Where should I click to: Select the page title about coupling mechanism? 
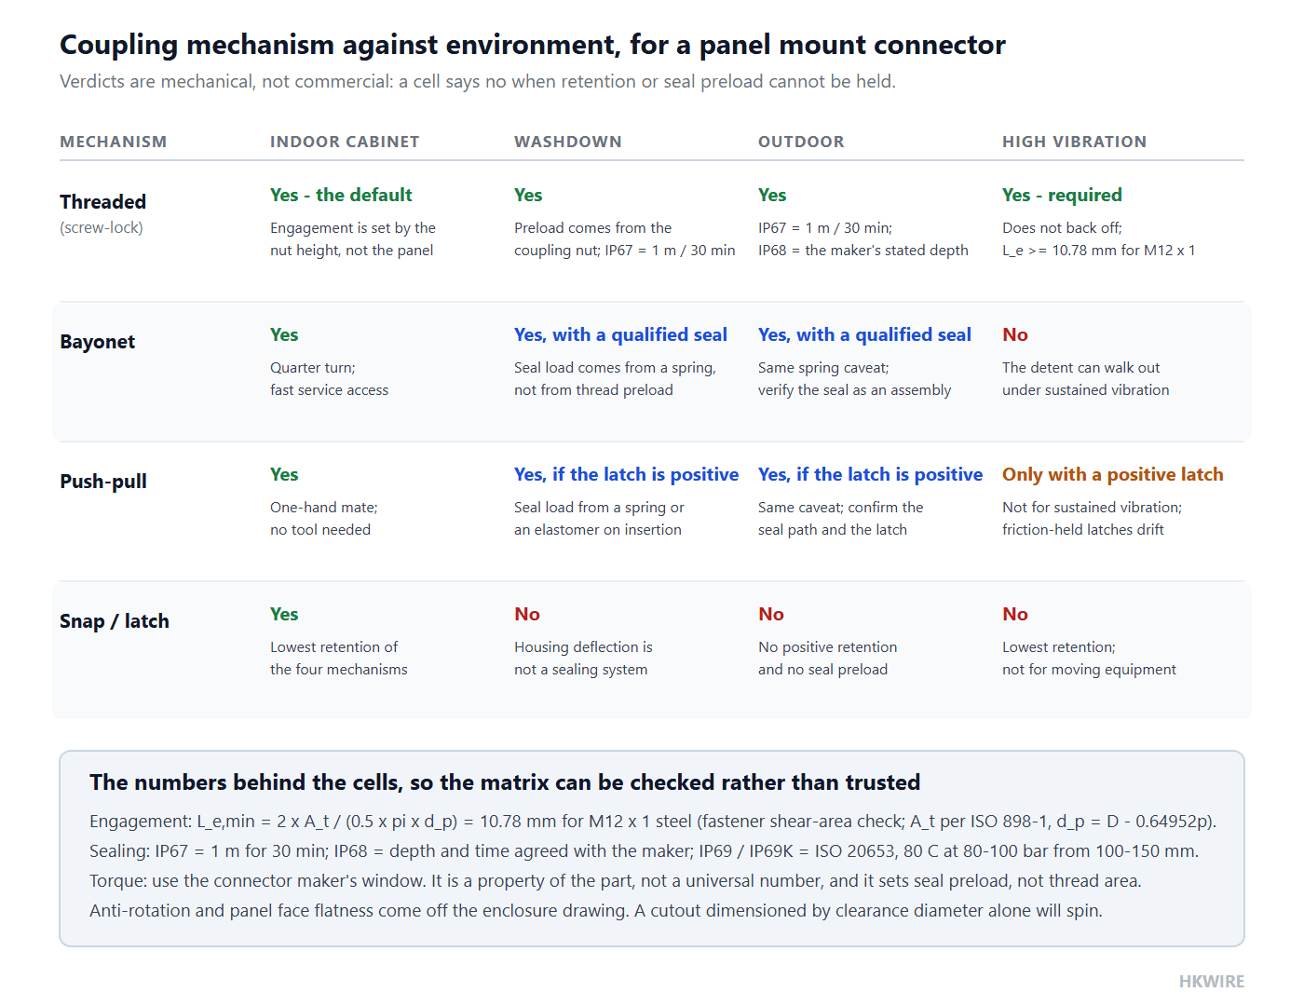533,45
